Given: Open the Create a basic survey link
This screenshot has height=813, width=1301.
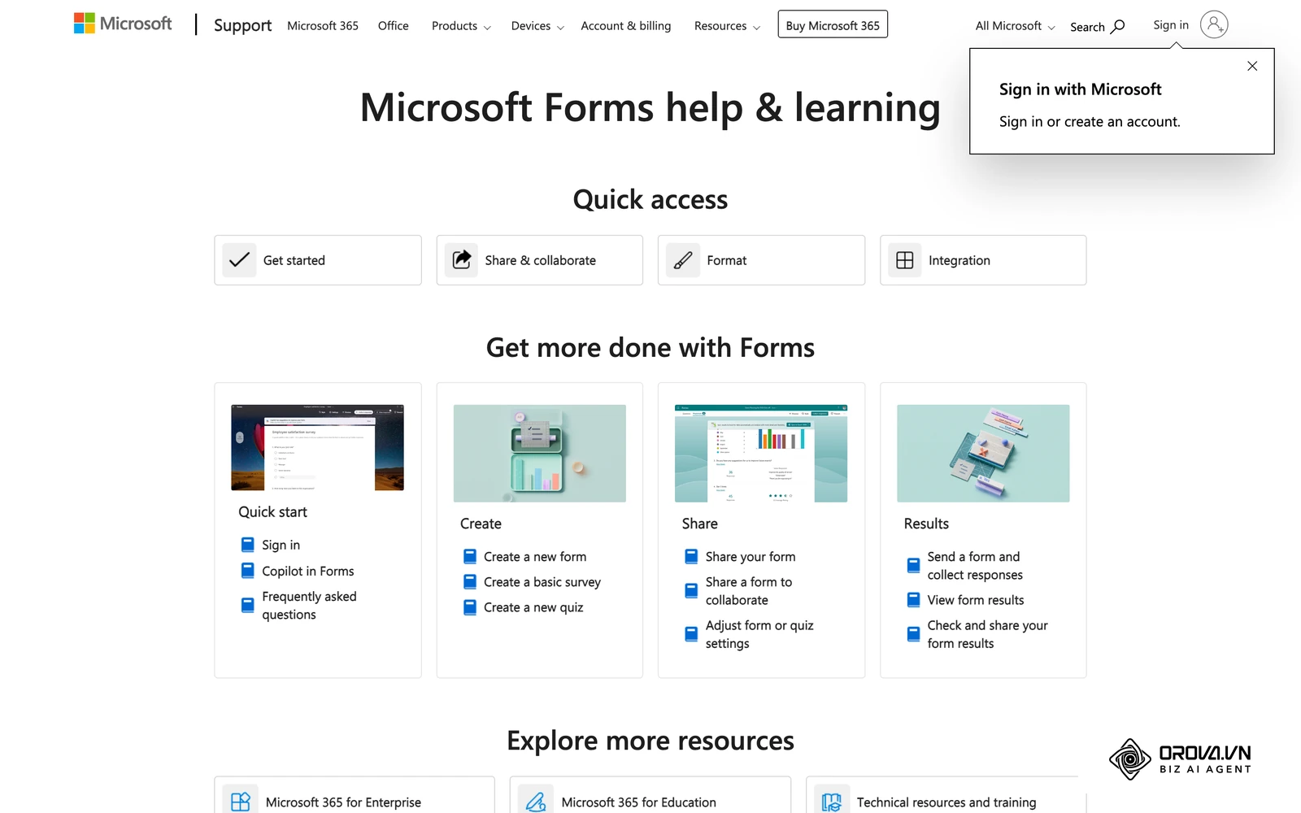Looking at the screenshot, I should point(542,582).
